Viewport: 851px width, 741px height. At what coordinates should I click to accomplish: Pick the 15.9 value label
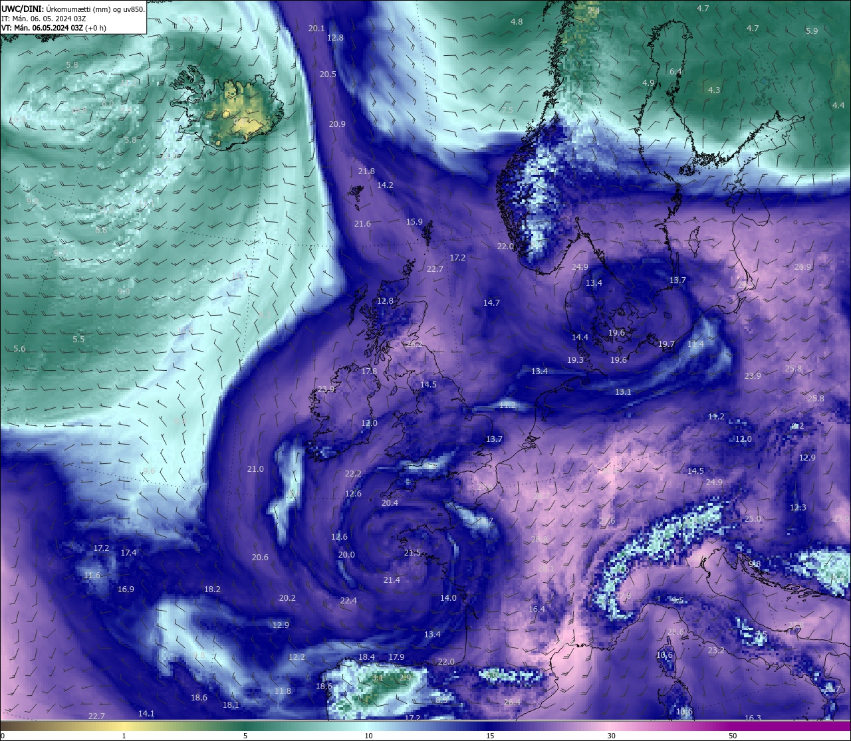coord(414,222)
